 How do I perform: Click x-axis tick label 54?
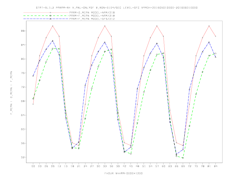(150, 166)
